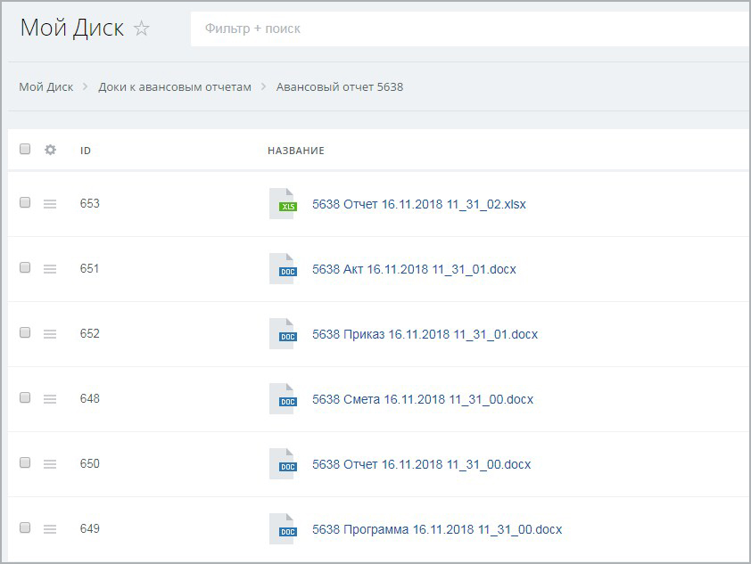Click the star icon beside Мой Диск title
Screen dimensions: 751x564
pyautogui.click(x=142, y=29)
